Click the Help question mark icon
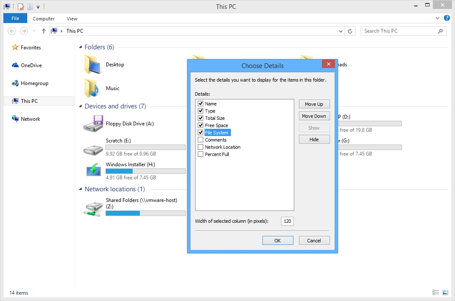Screen dimensions: 455x301 447,18
